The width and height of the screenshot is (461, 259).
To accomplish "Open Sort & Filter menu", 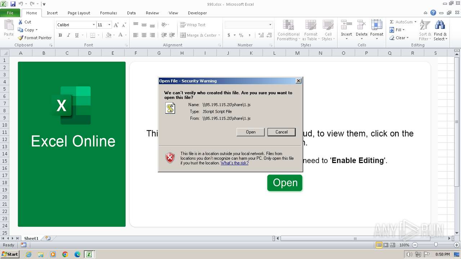I will pyautogui.click(x=425, y=30).
